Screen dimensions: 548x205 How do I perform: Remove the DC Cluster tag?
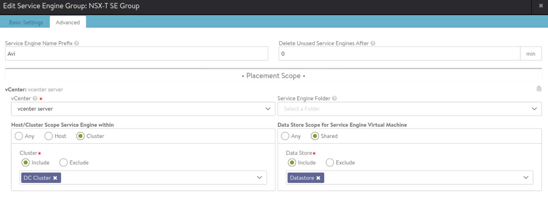click(x=55, y=178)
